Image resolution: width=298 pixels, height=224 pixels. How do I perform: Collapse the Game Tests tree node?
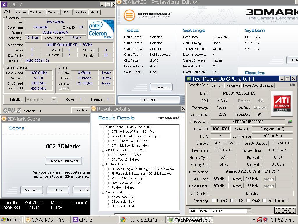tap(103, 127)
